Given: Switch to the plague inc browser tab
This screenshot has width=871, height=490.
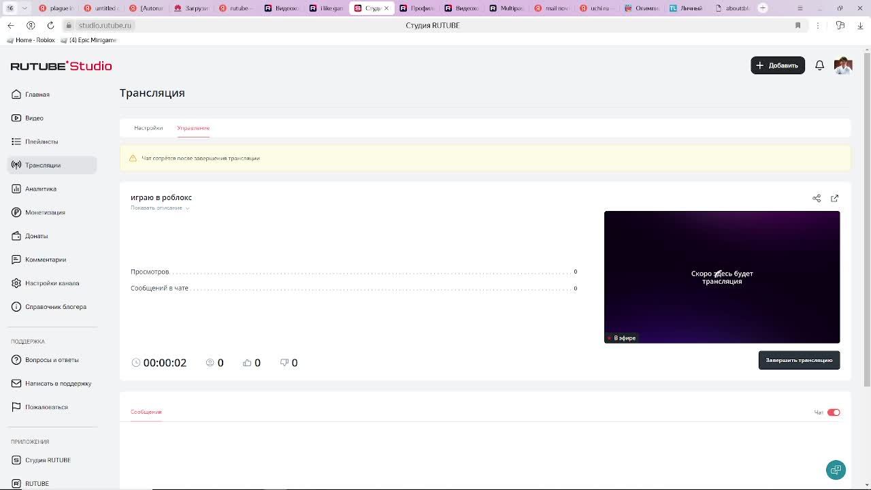Looking at the screenshot, I should pyautogui.click(x=58, y=8).
